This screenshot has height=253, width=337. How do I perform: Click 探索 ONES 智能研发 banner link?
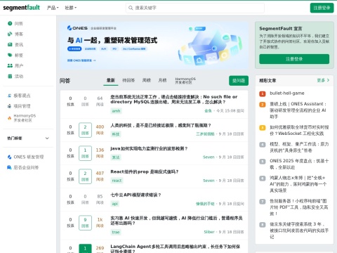[81, 60]
